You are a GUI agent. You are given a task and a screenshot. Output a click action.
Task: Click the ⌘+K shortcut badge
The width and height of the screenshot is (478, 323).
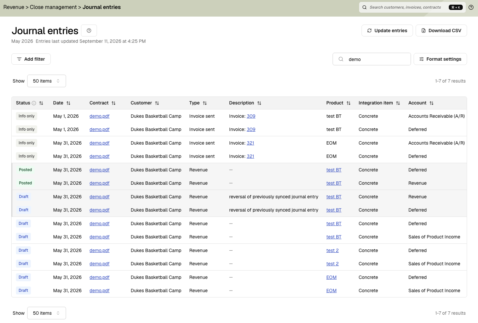pyautogui.click(x=455, y=7)
